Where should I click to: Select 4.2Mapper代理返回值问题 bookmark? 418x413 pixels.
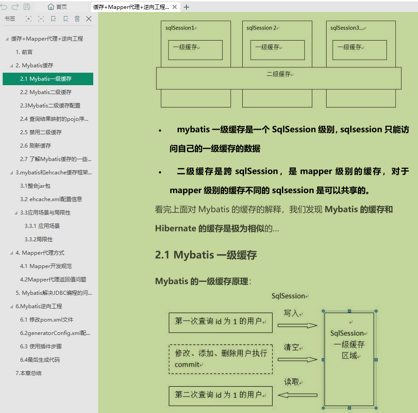coord(53,279)
